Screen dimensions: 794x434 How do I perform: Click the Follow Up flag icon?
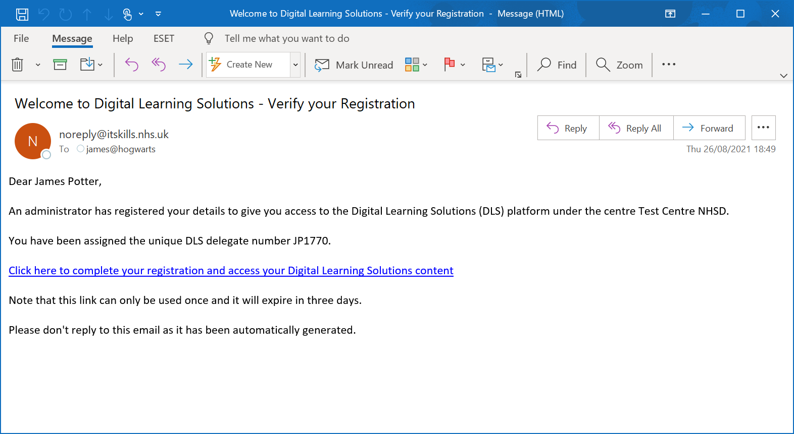pyautogui.click(x=450, y=65)
